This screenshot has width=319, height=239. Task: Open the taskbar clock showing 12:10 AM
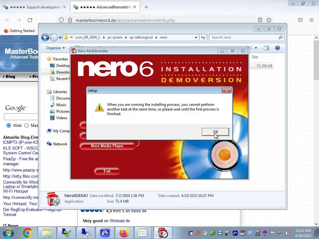(303, 233)
